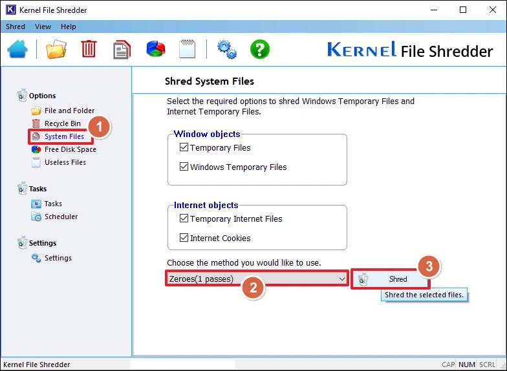Disable the Internet Cookies checkbox
The width and height of the screenshot is (507, 371).
pos(184,238)
